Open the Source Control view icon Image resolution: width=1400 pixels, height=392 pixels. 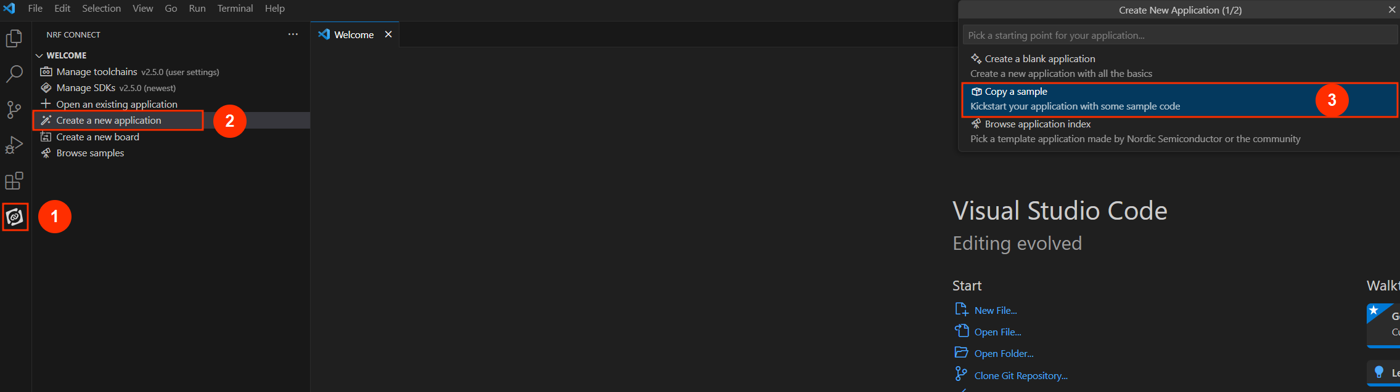pyautogui.click(x=14, y=110)
